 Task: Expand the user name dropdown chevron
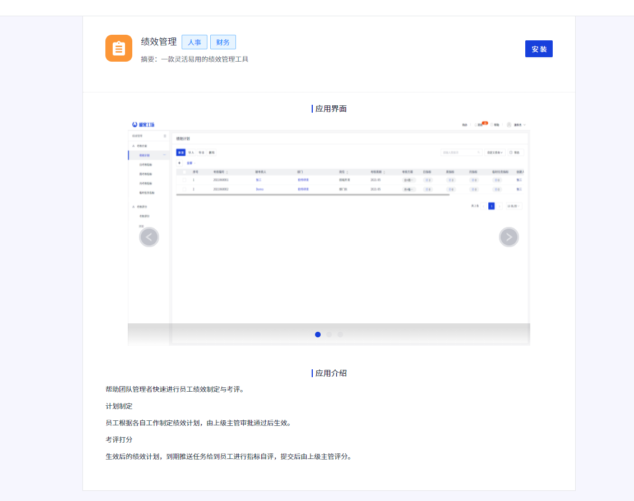[x=524, y=124]
